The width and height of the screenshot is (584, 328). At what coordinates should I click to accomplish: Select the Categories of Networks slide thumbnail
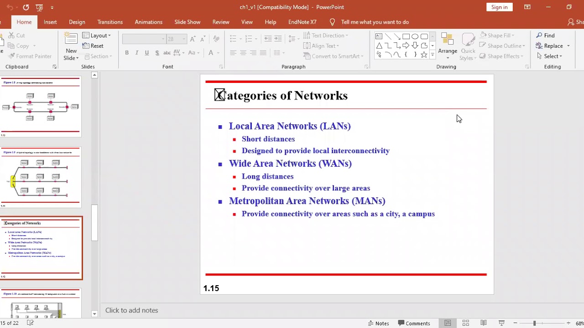41,248
